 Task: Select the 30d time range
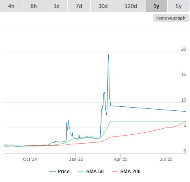(103, 6)
